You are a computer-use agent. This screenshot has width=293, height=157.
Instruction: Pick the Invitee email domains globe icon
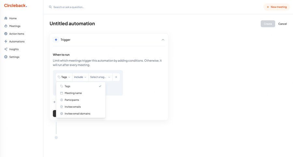pyautogui.click(x=62, y=114)
